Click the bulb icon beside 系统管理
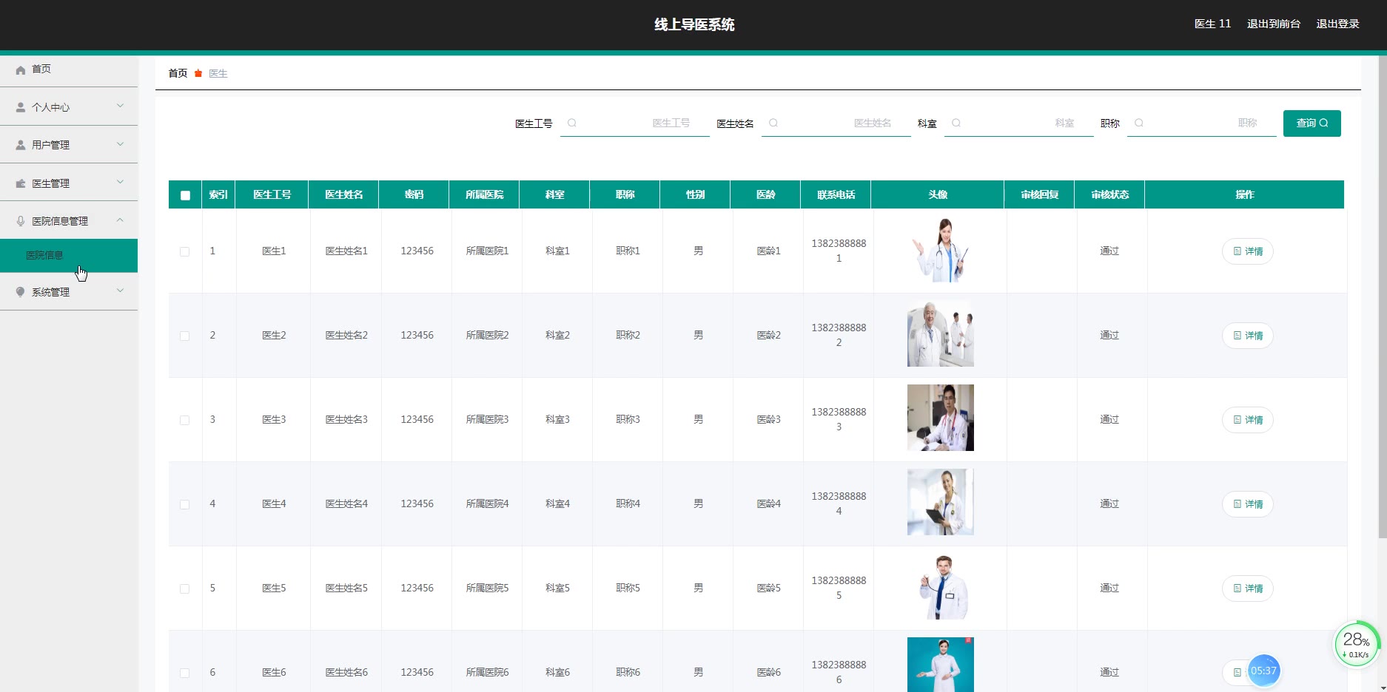 [x=21, y=292]
